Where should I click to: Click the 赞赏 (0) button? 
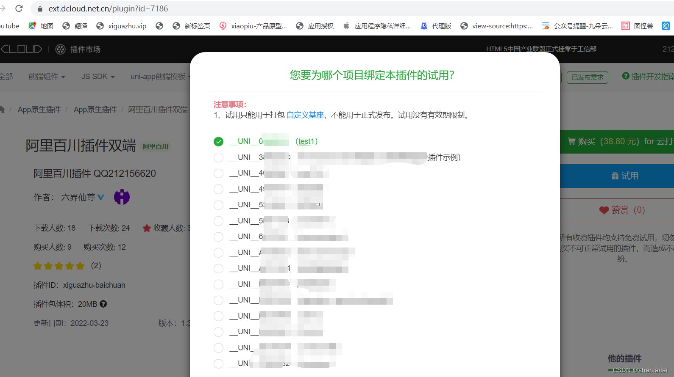pos(617,210)
